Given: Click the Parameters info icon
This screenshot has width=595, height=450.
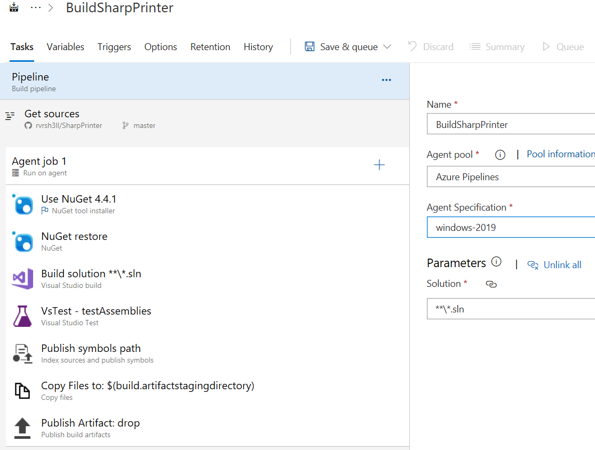Looking at the screenshot, I should [496, 262].
